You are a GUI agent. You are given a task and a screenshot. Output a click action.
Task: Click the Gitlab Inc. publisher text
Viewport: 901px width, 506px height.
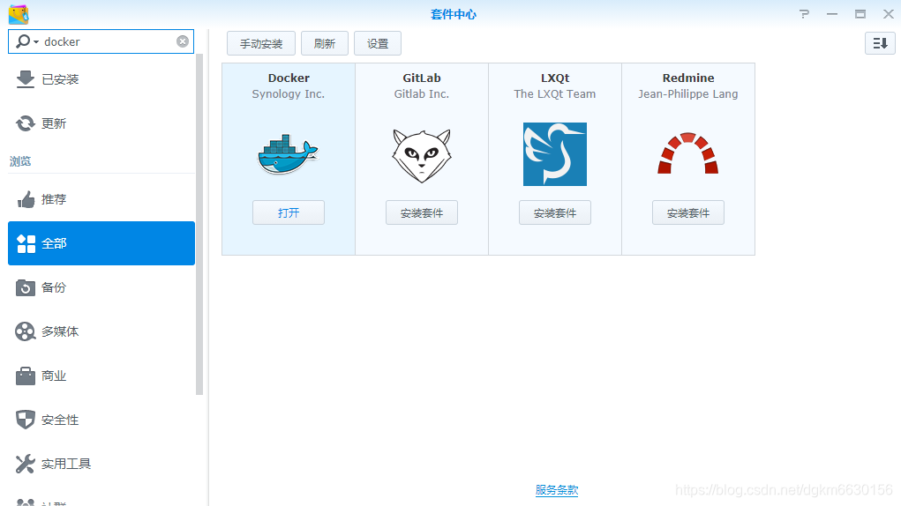422,94
